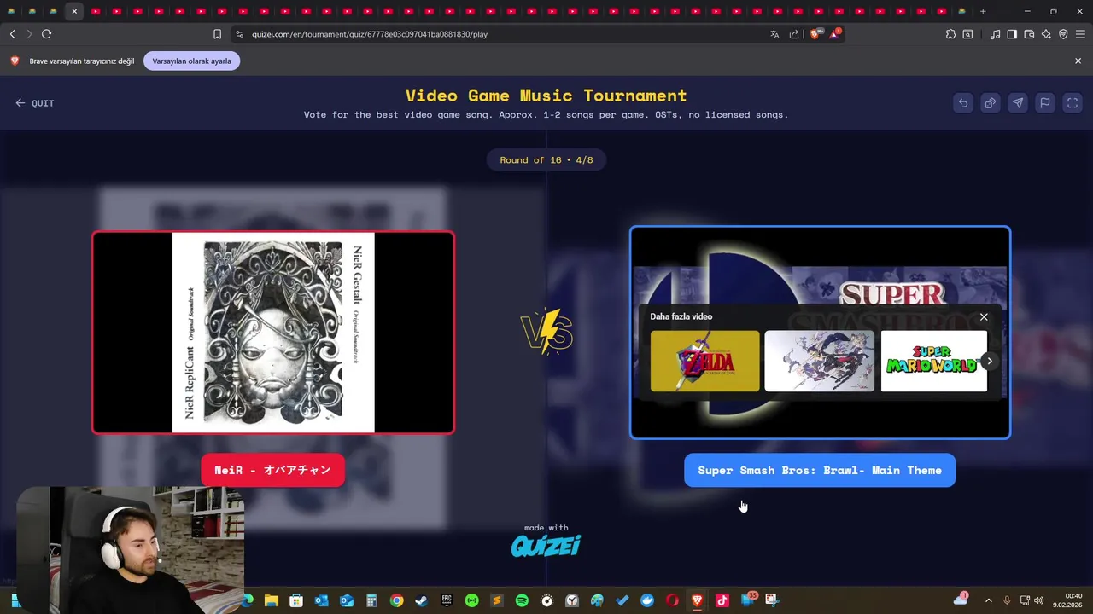Open Brave Wallet icon
The width and height of the screenshot is (1093, 614).
pyautogui.click(x=1029, y=34)
